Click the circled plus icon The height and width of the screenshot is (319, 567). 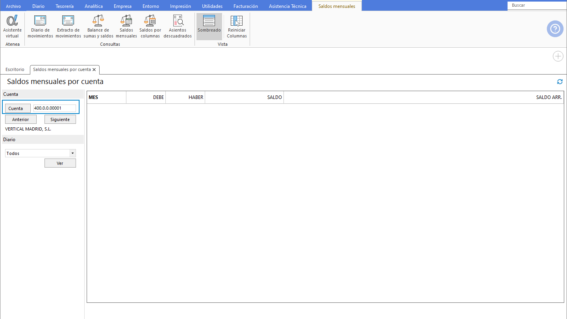click(558, 56)
